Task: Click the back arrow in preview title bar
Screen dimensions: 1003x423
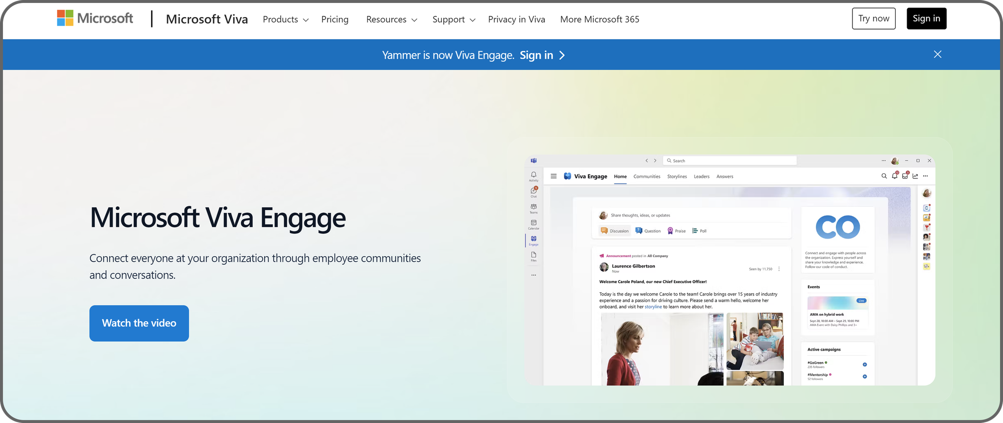Action: coord(647,161)
